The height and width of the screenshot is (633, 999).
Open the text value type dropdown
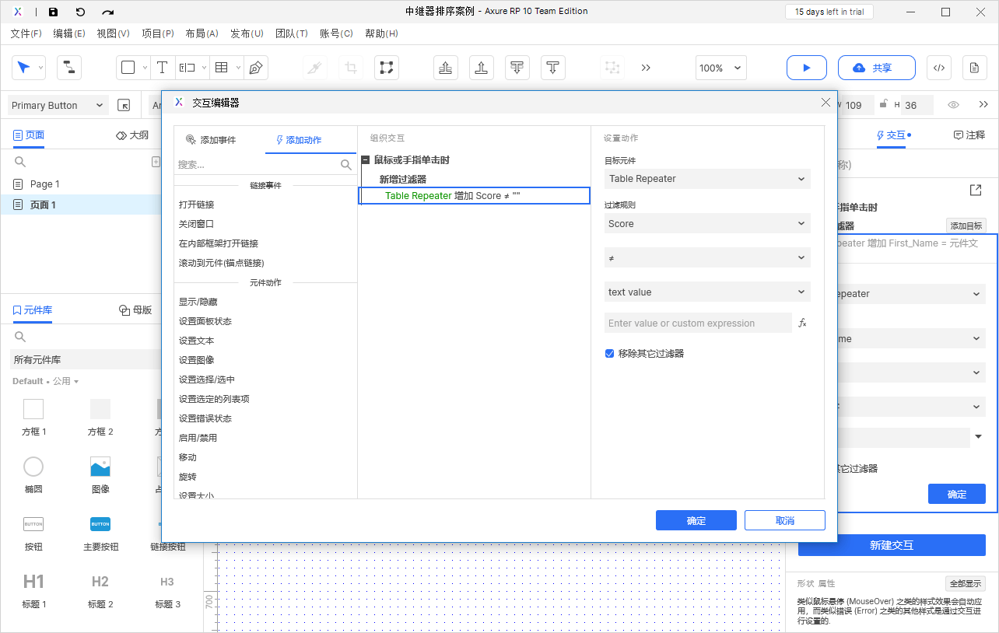click(x=707, y=292)
